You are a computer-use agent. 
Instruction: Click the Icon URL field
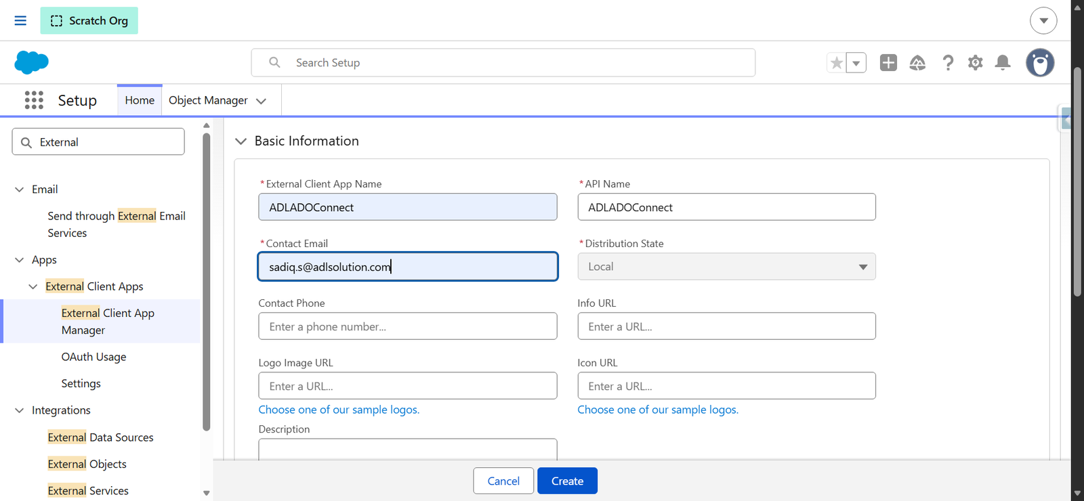pos(726,386)
